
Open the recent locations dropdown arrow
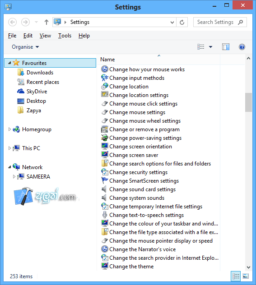[37, 22]
